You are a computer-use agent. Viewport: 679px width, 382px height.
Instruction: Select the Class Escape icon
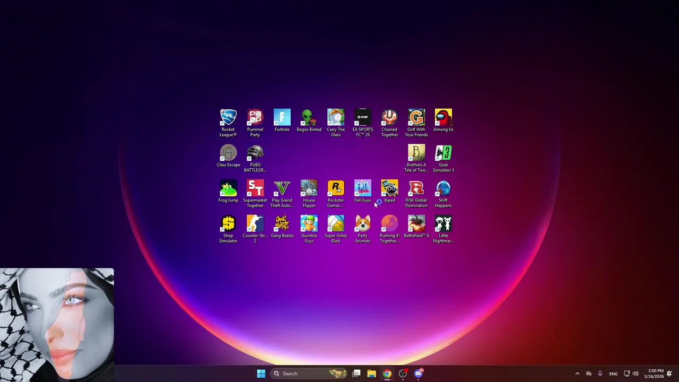[228, 156]
